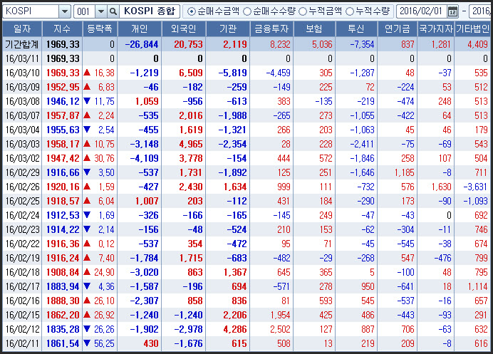Click the up arrow beside 16.38
493x354 pixels.
point(87,73)
